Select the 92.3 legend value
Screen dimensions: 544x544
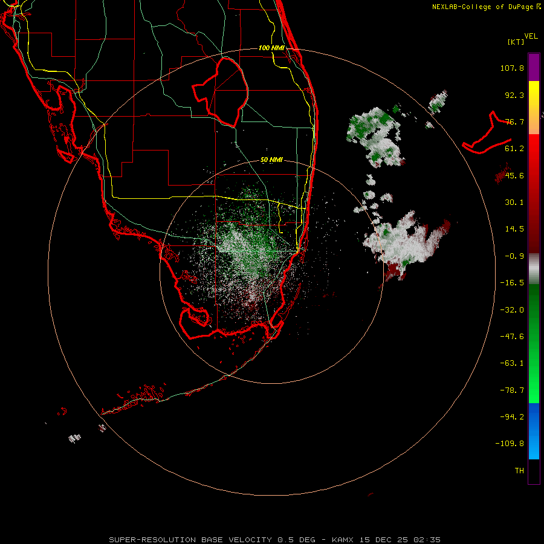click(x=514, y=95)
